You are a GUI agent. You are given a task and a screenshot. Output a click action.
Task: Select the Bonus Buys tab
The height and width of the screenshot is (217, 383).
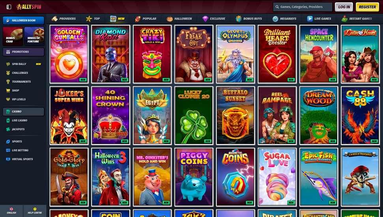point(249,19)
